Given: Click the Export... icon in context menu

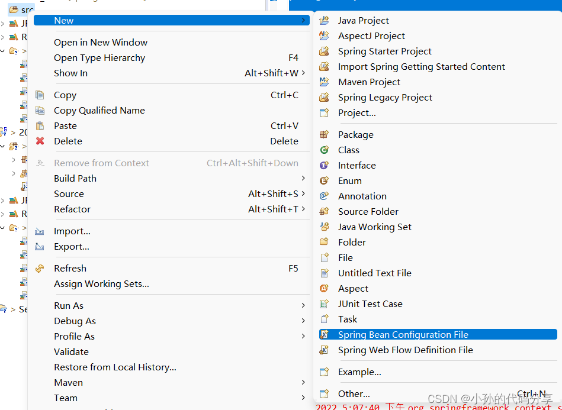Looking at the screenshot, I should coord(40,247).
